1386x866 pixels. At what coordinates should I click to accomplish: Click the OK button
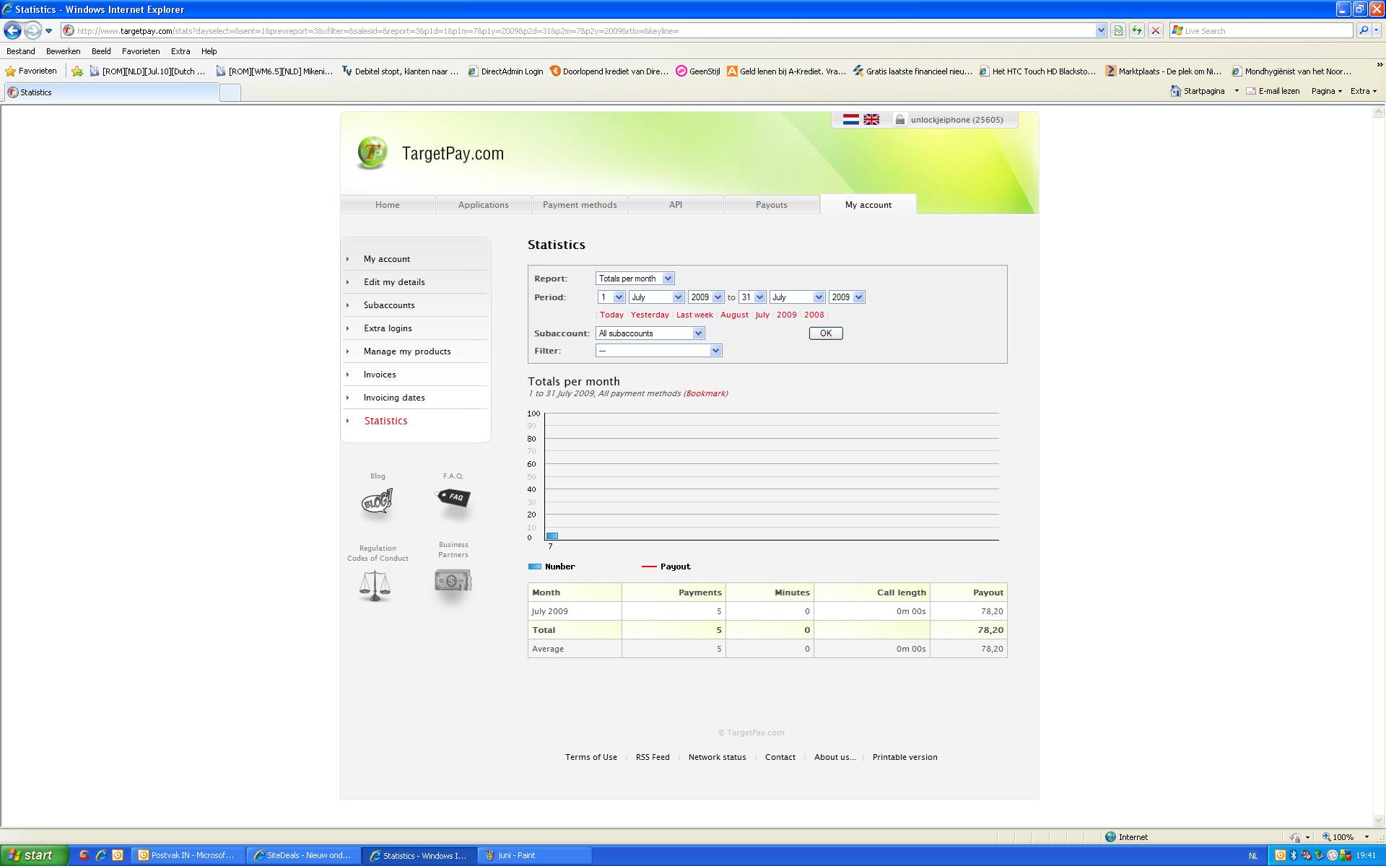click(826, 333)
